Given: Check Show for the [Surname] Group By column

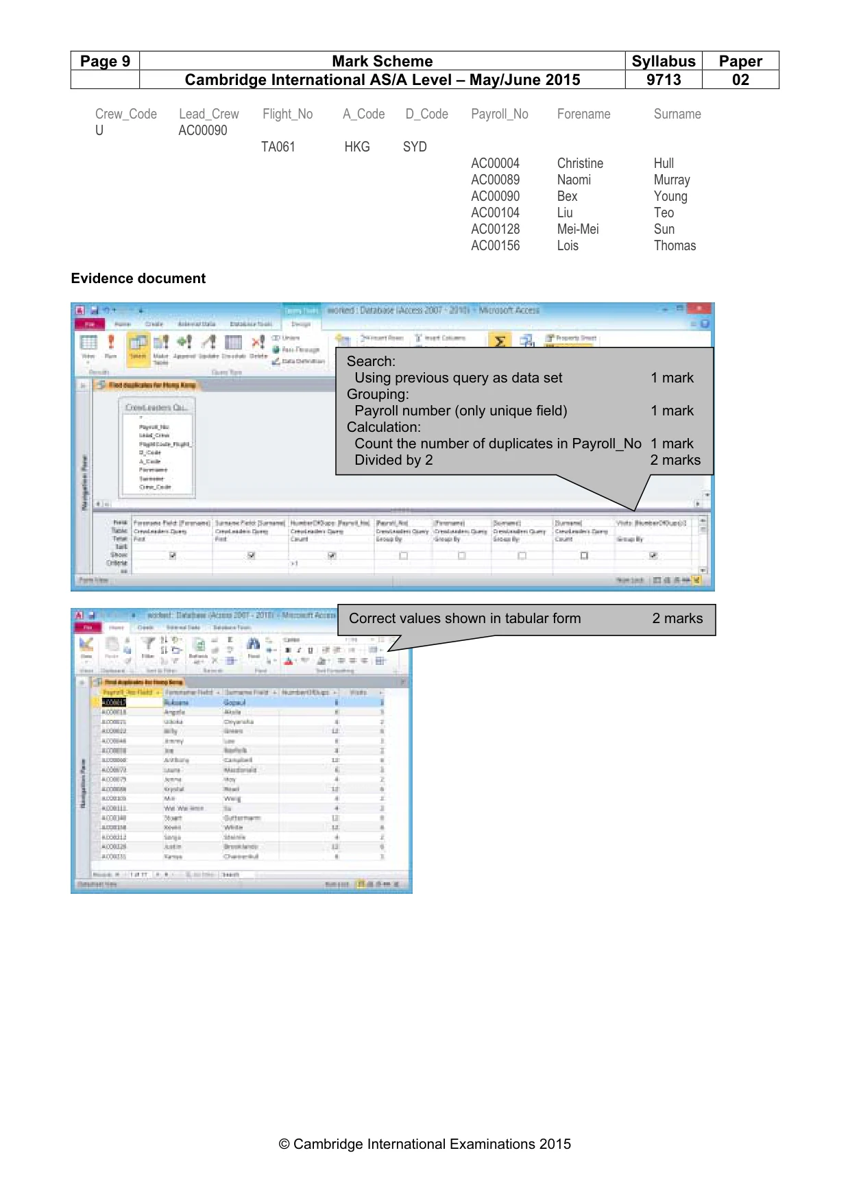Looking at the screenshot, I should [x=522, y=556].
